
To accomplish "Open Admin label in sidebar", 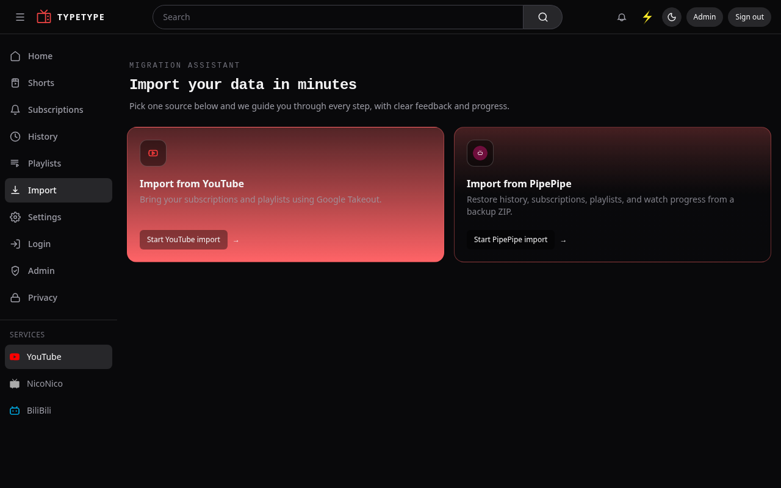I will [x=41, y=271].
